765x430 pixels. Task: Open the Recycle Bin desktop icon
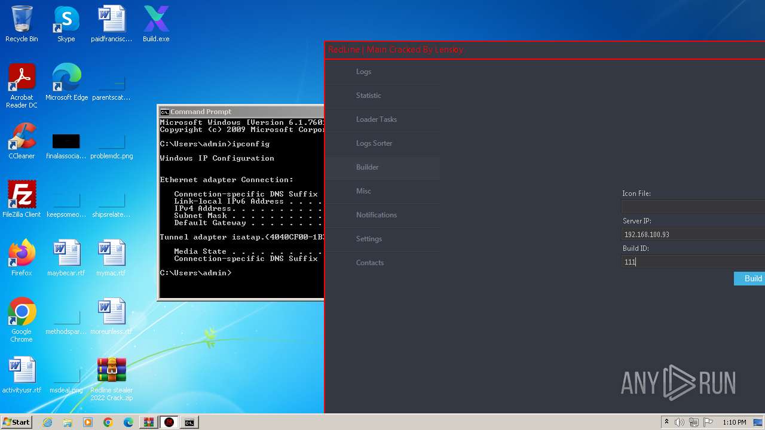coord(22,24)
